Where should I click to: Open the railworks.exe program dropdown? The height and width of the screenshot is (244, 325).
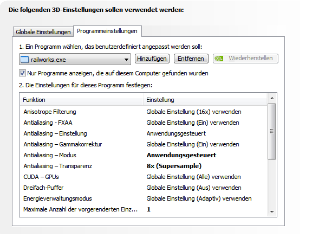(126, 59)
